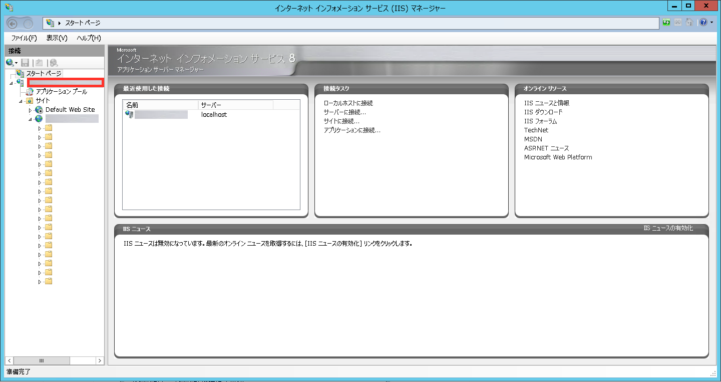
Task: Select スタート ページ in Connections tree
Action: coord(44,73)
